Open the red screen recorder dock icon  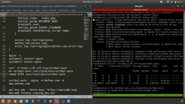point(51,101)
